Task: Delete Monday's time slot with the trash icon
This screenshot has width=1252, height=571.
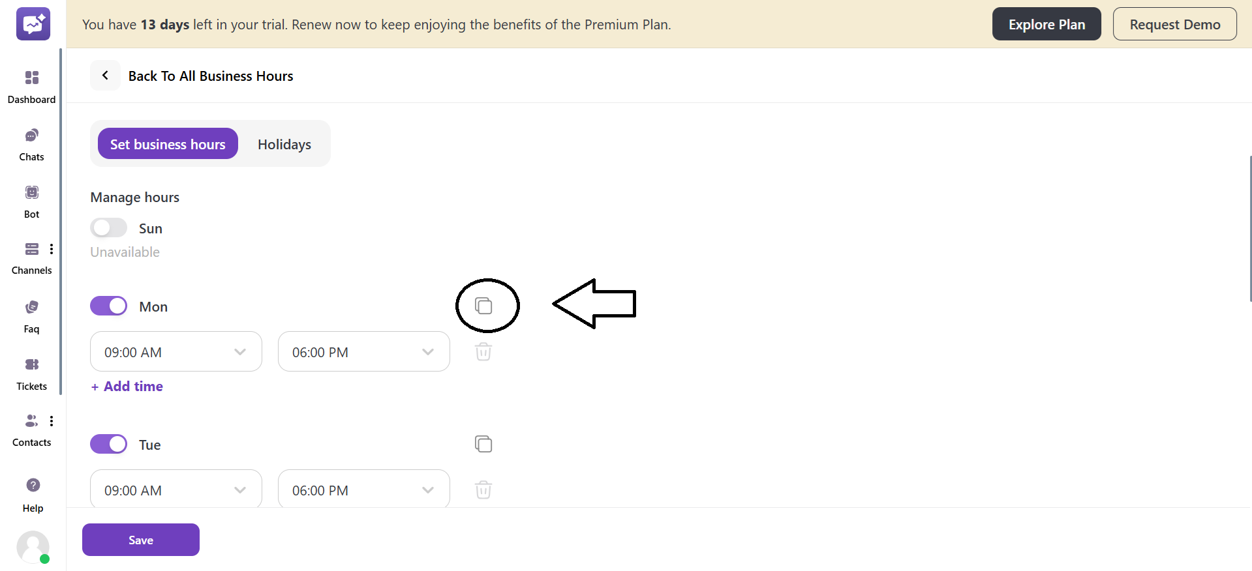Action: pyautogui.click(x=483, y=351)
